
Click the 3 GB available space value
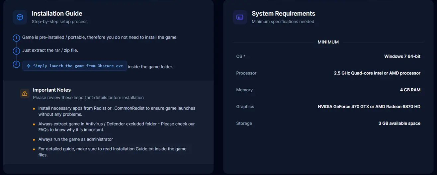pyautogui.click(x=399, y=123)
